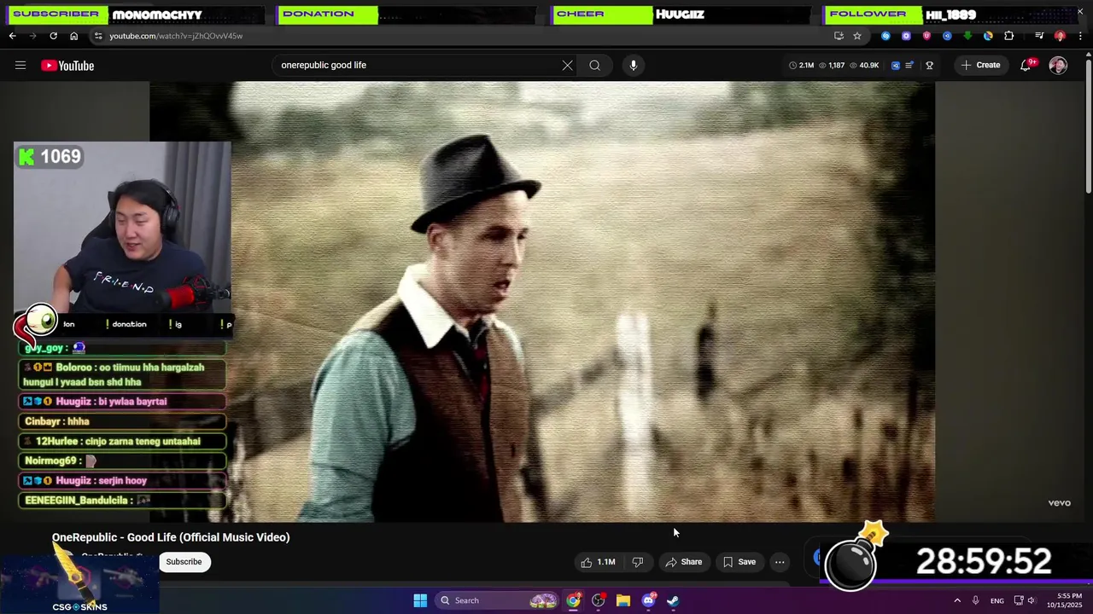Click the volume tray icon
The width and height of the screenshot is (1093, 614).
pyautogui.click(x=1031, y=600)
